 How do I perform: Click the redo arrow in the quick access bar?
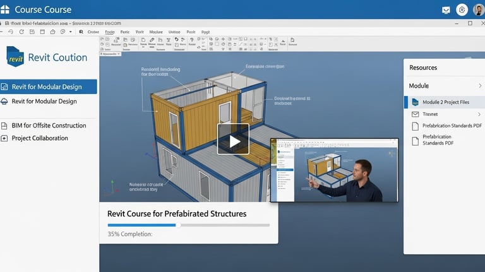point(21,32)
